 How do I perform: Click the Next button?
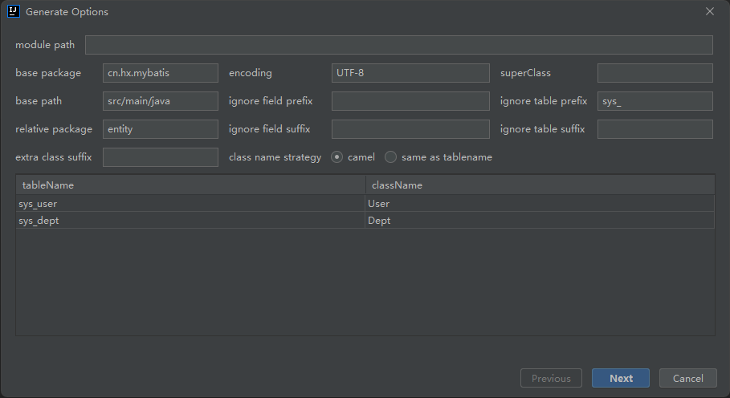coord(621,378)
